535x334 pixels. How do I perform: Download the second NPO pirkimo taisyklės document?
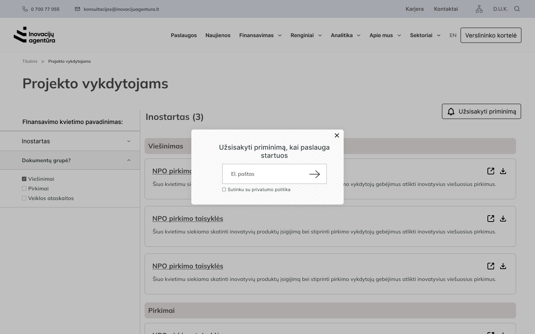[503, 219]
